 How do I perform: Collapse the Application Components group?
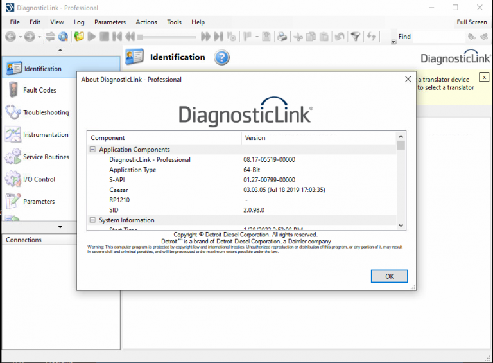[92, 150]
